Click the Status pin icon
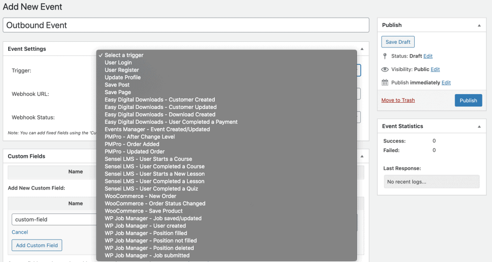492x262 pixels. click(385, 56)
